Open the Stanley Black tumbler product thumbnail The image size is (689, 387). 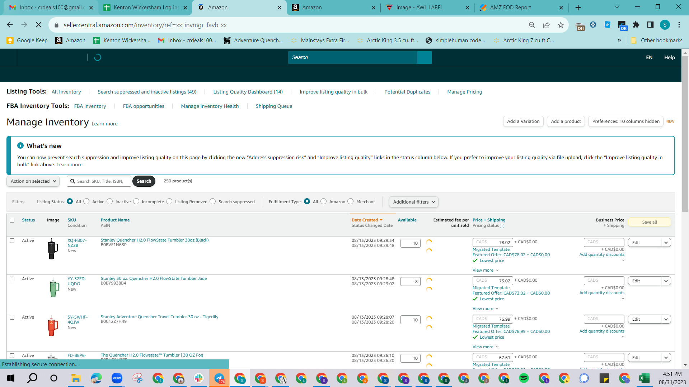53,249
